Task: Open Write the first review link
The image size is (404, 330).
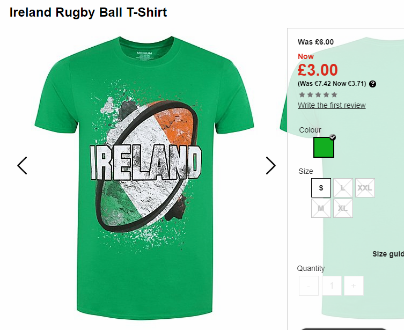Action: pos(332,105)
